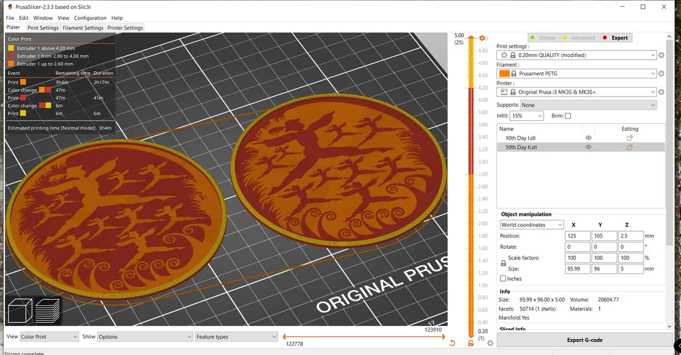Open Print settings tab via gear icon

(x=661, y=55)
